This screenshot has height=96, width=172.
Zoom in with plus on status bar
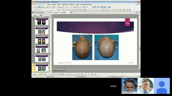tap(138, 77)
